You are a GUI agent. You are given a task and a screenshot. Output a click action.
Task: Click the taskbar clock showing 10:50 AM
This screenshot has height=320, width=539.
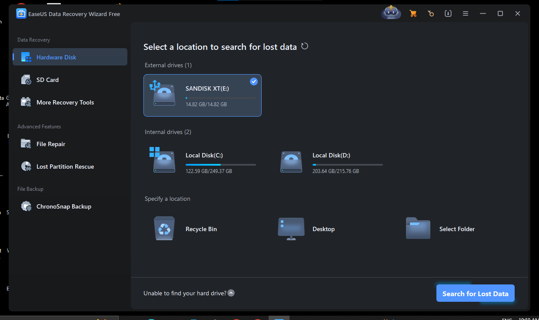528,318
